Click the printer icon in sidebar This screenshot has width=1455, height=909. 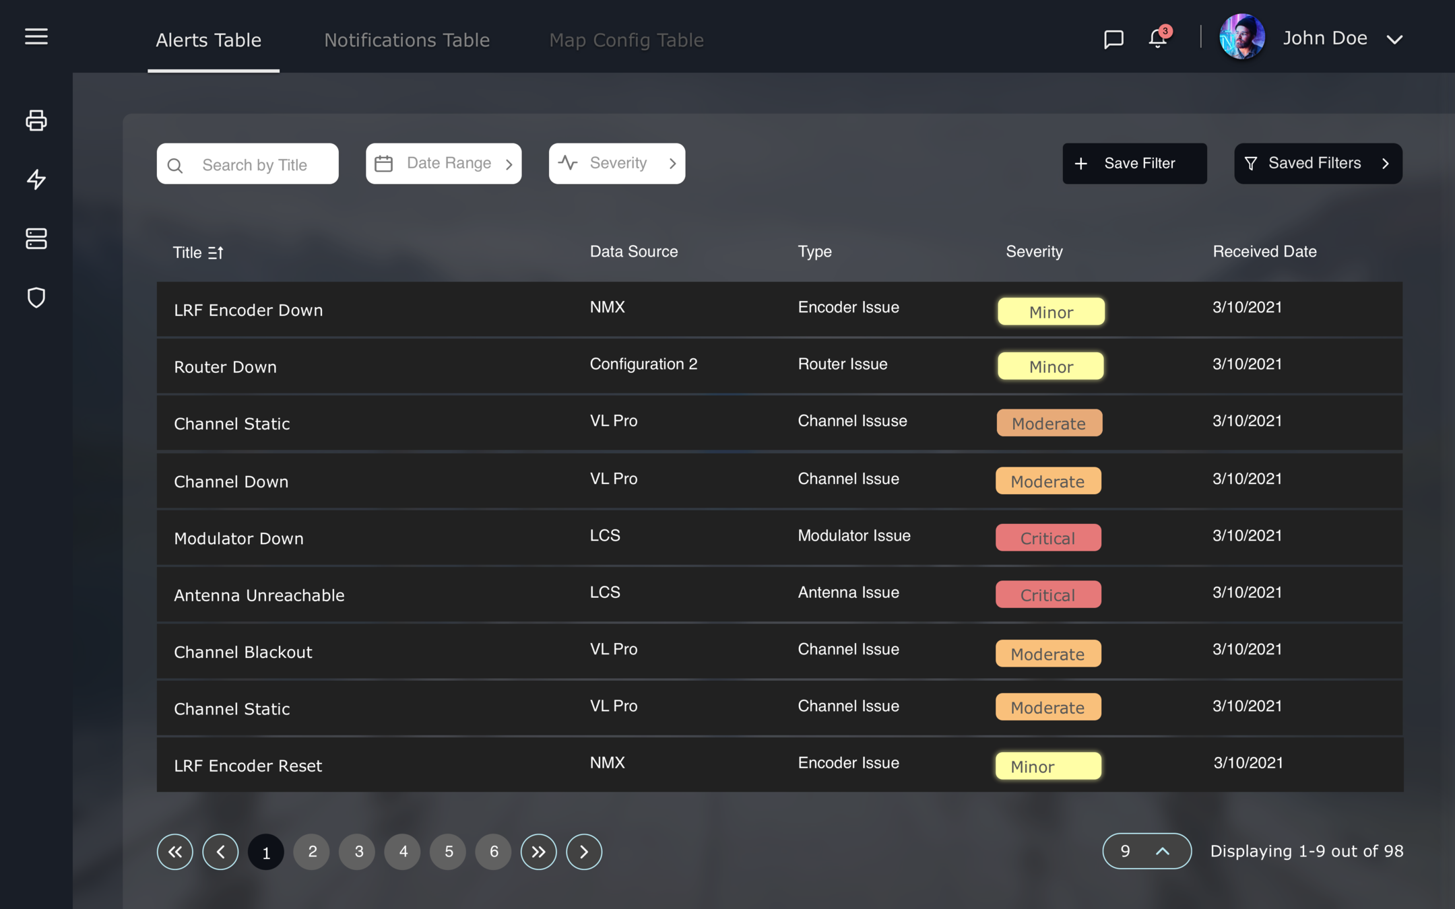point(36,121)
